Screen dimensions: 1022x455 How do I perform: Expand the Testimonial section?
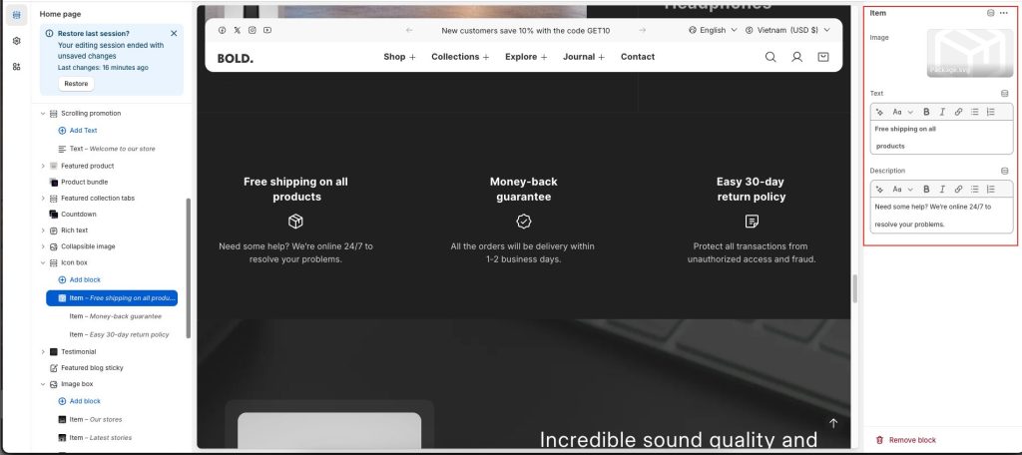click(42, 351)
